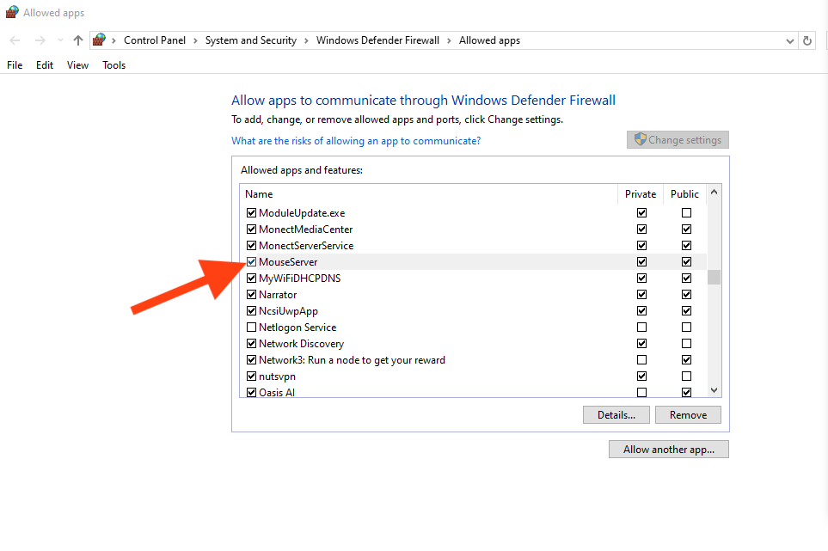Click the firewall icon in address bar
828x551 pixels.
(x=99, y=40)
